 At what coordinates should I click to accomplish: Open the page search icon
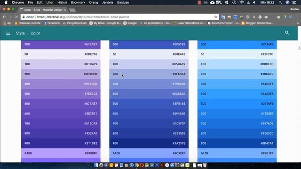click(287, 33)
